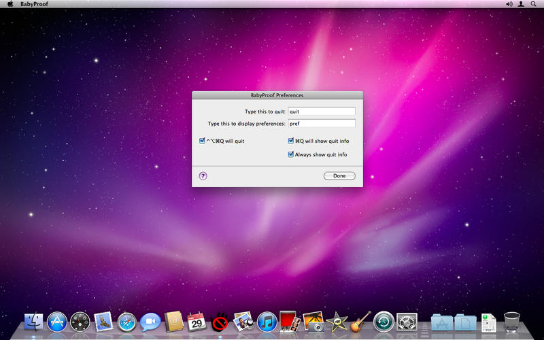
Task: Open the Trash in the dock
Action: (x=512, y=322)
